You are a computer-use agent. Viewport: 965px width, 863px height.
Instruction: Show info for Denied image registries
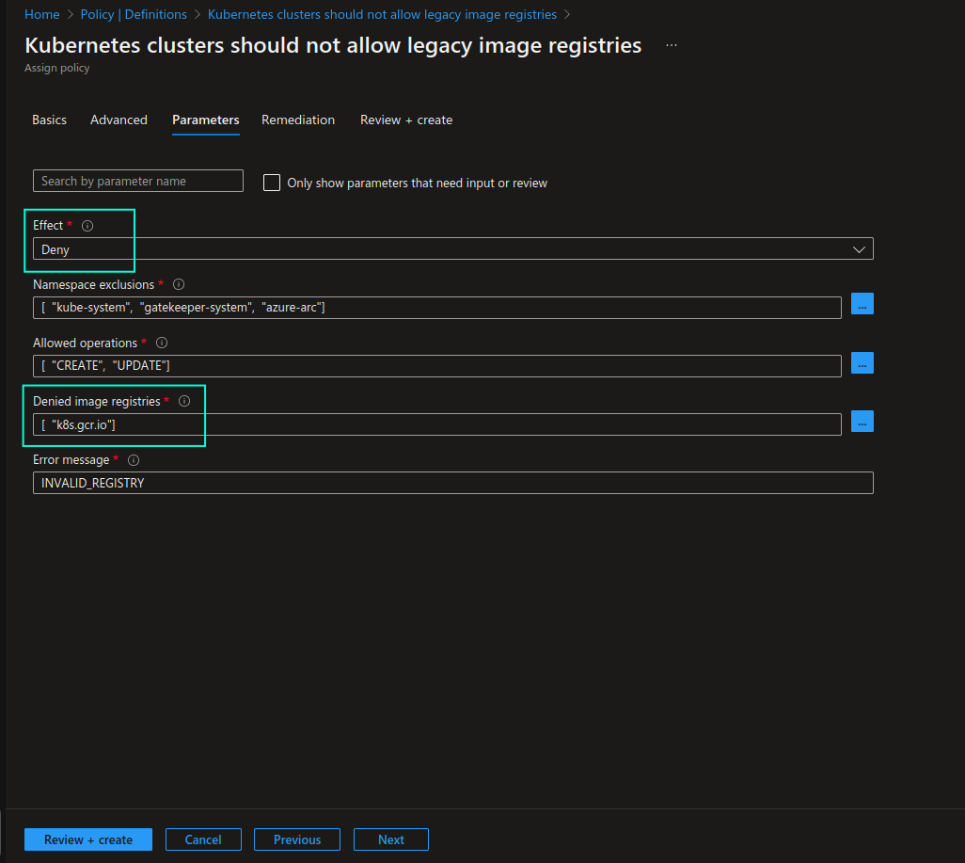pyautogui.click(x=184, y=401)
